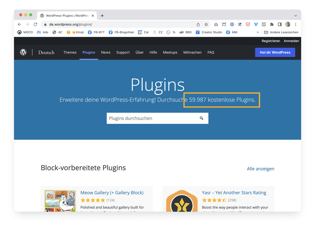Open the Mitmachen menu item
The width and height of the screenshot is (315, 230).
point(192,52)
